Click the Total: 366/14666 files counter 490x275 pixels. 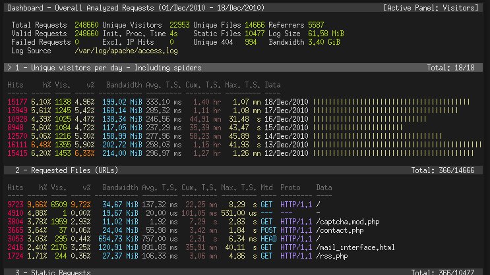(x=443, y=170)
